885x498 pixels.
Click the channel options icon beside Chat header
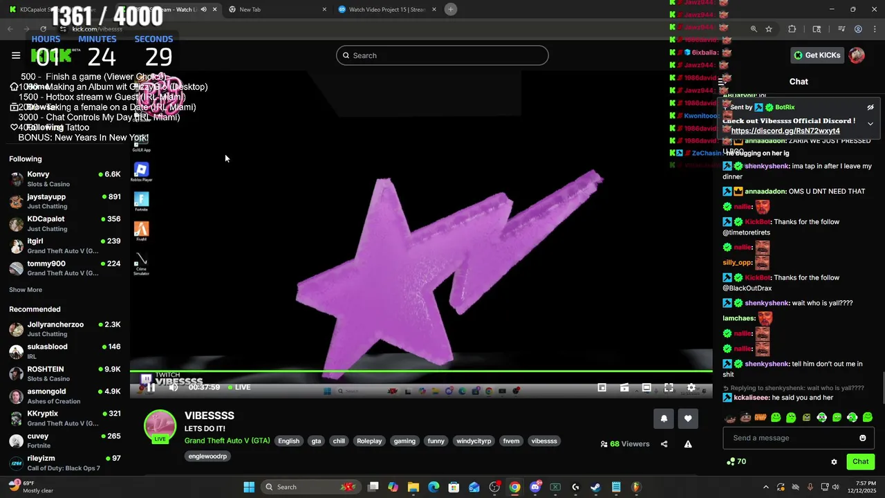point(723,82)
